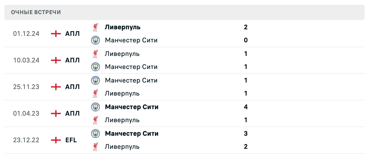Image resolution: width=369 pixels, height=158 pixels.
Task: Click the date 01.12.24
Action: click(x=26, y=34)
